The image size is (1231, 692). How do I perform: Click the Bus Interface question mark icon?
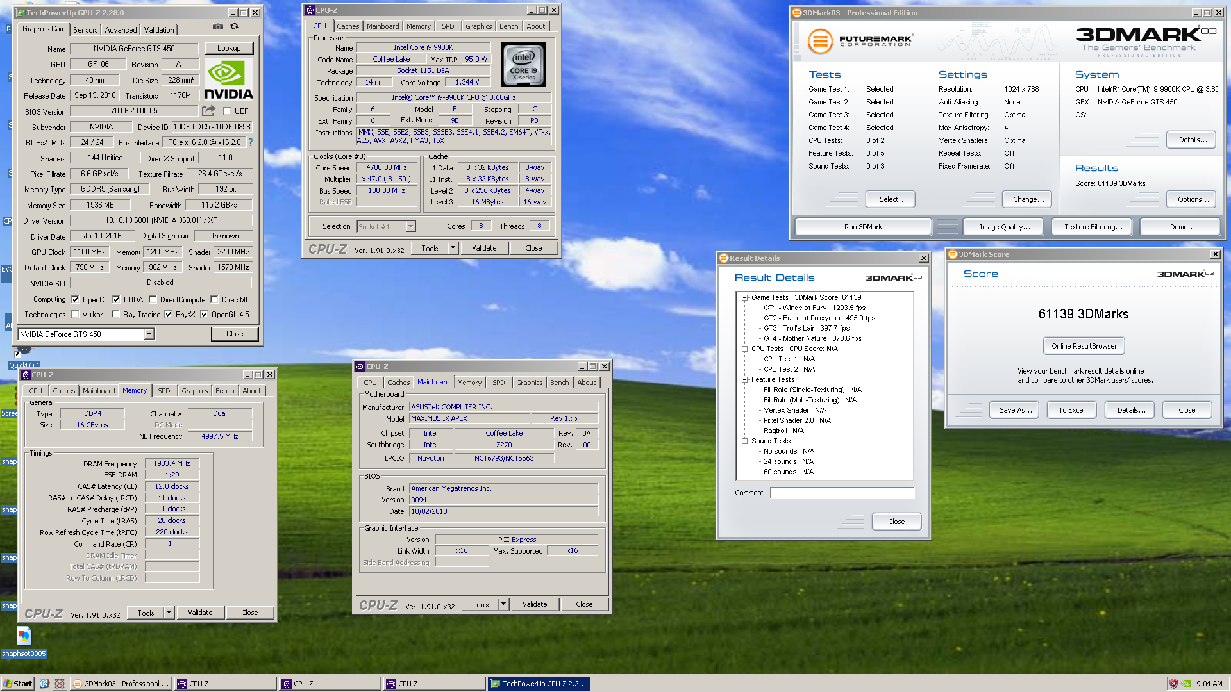(x=251, y=142)
